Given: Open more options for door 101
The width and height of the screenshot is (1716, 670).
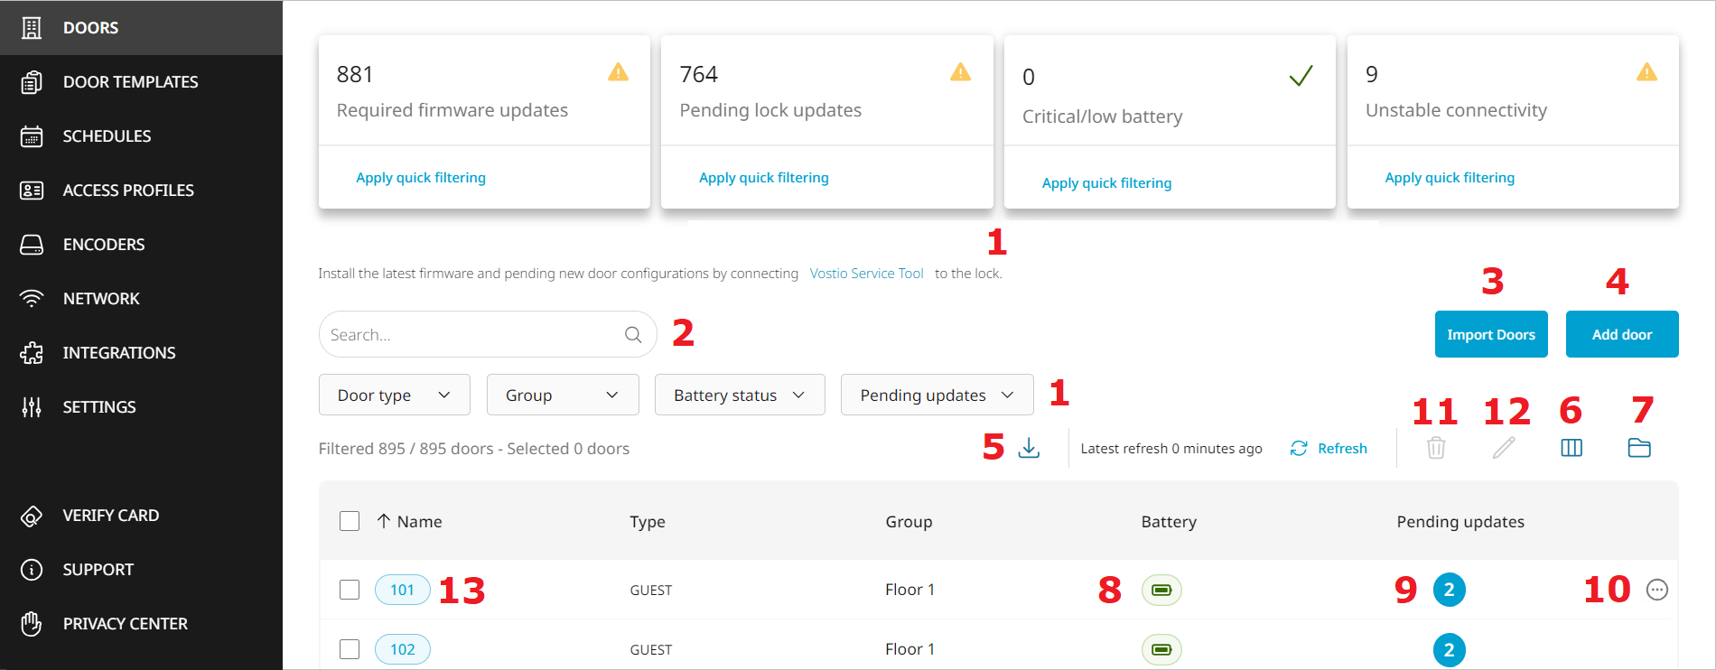Looking at the screenshot, I should click(x=1656, y=590).
